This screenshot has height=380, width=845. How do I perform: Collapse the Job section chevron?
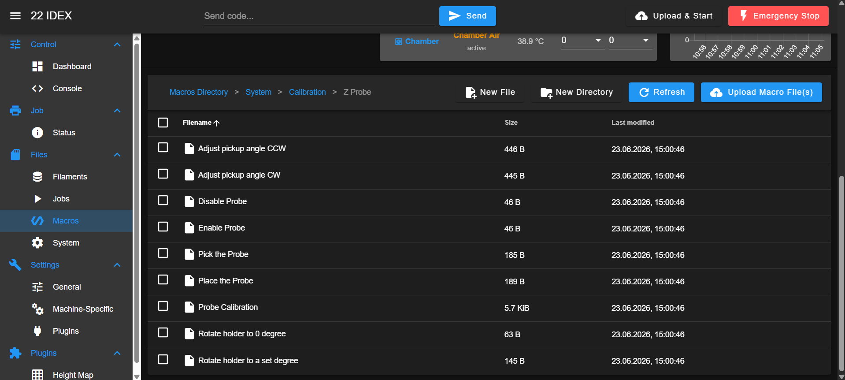[117, 111]
